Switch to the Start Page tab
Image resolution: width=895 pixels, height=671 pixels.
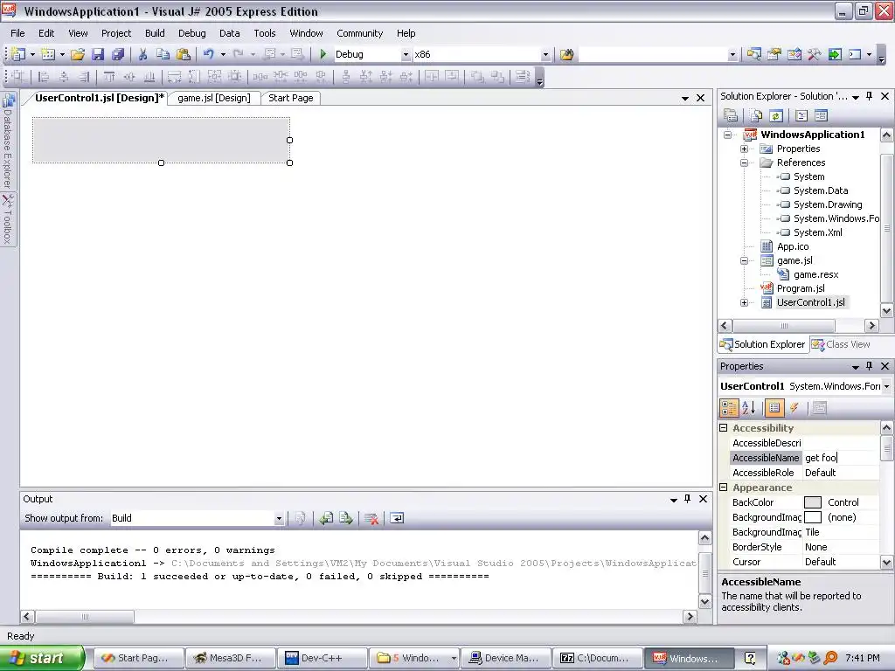click(x=290, y=98)
